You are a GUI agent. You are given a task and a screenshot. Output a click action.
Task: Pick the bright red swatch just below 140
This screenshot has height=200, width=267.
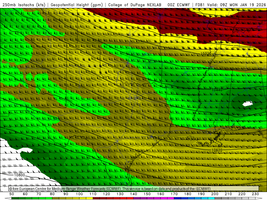pos(130,198)
